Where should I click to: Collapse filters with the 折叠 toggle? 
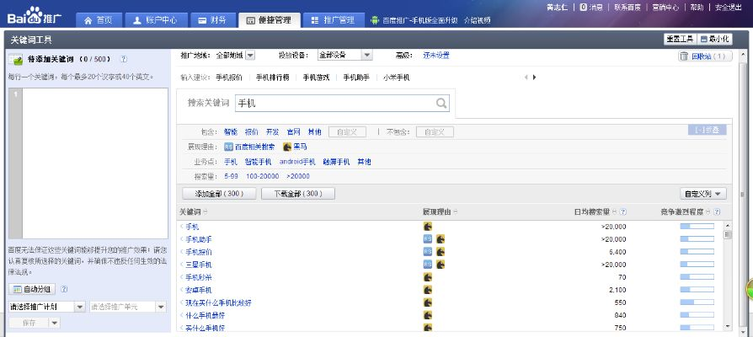point(707,130)
